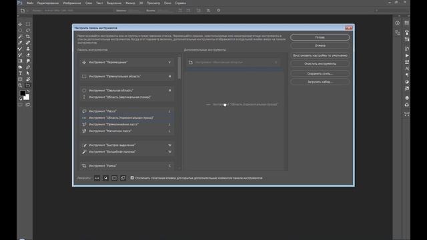The image size is (427, 240).
Task: Close the toolbar customization dialog
Action: pyautogui.click(x=348, y=28)
